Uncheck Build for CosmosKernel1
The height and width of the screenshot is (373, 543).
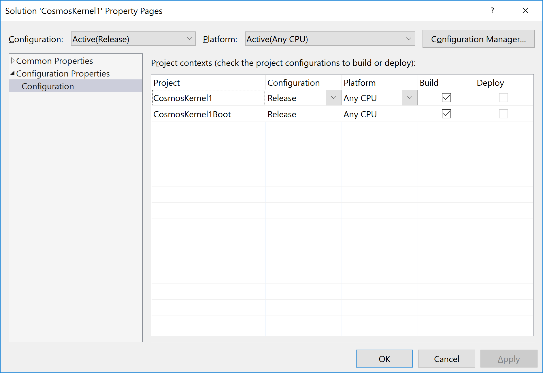[446, 98]
